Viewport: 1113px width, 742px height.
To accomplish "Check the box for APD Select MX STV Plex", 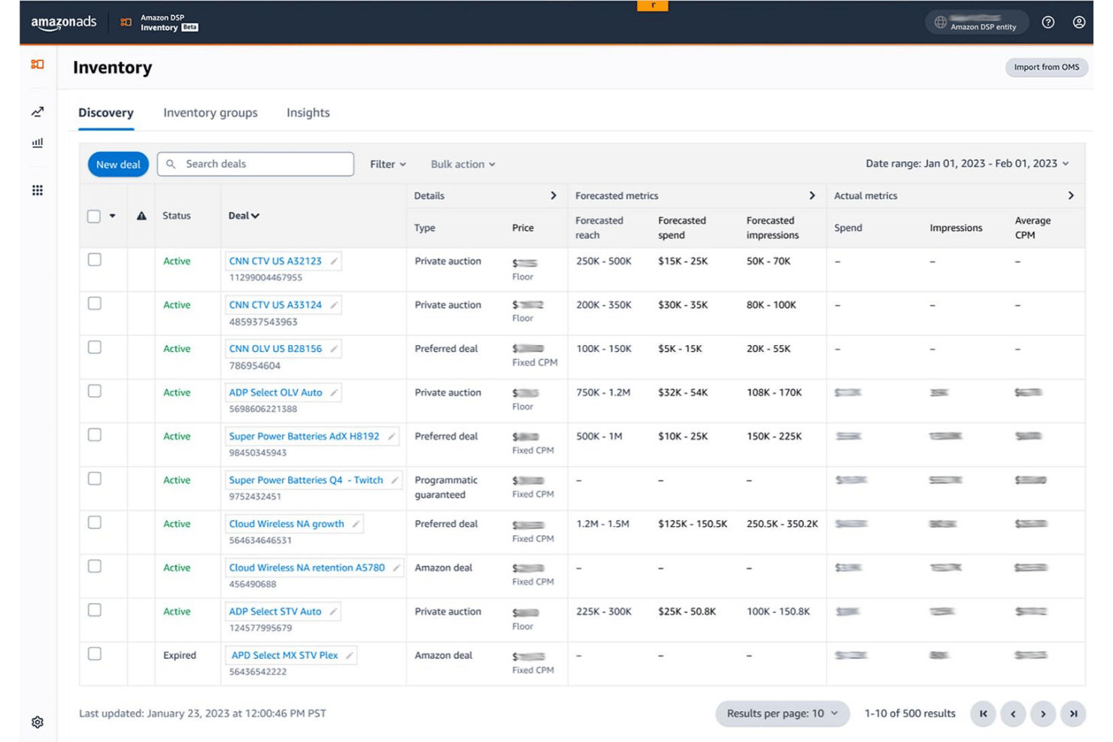I will click(95, 654).
